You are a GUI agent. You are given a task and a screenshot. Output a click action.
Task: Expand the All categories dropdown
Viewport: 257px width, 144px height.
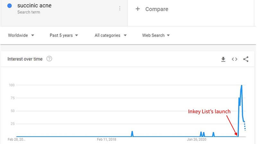point(111,35)
